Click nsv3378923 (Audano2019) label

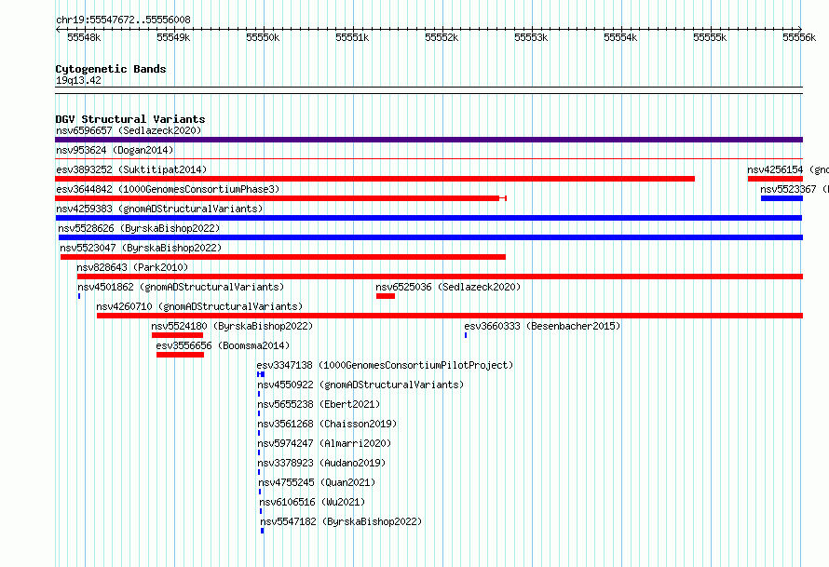tap(321, 463)
